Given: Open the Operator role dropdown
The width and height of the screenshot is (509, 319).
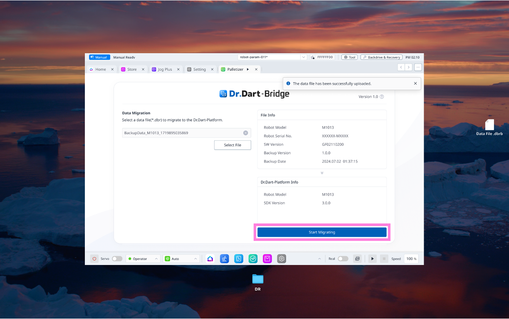Looking at the screenshot, I should point(143,259).
